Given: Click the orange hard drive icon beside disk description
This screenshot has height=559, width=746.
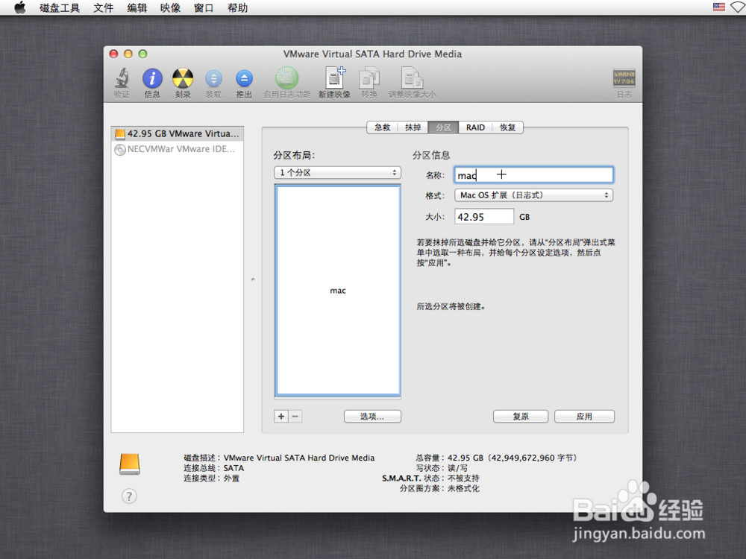Looking at the screenshot, I should coord(129,464).
